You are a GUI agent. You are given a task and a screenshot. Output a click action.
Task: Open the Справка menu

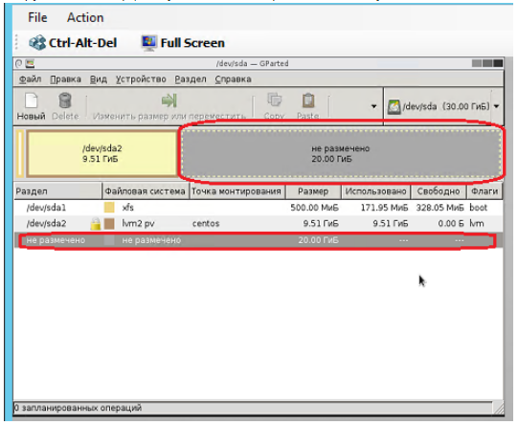(x=234, y=79)
